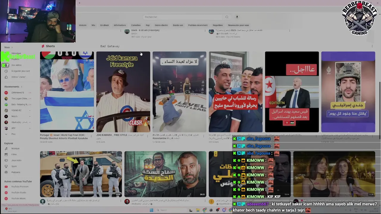The image size is (381, 214).
Task: Open Portugal Israel World Cup Final short title
Action: click(64, 137)
